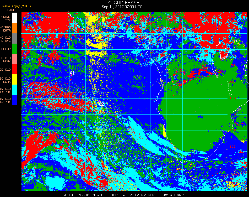Image resolution: width=249 pixels, height=197 pixels.
Task: Click the NO/BAD DATA legend label
Action: click(5, 29)
